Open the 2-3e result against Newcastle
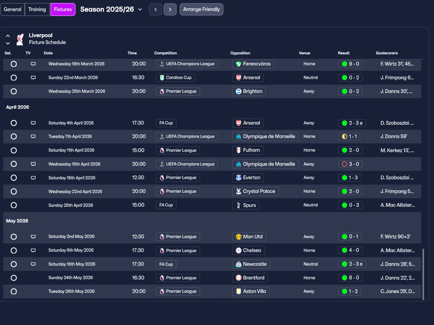 click(352, 264)
